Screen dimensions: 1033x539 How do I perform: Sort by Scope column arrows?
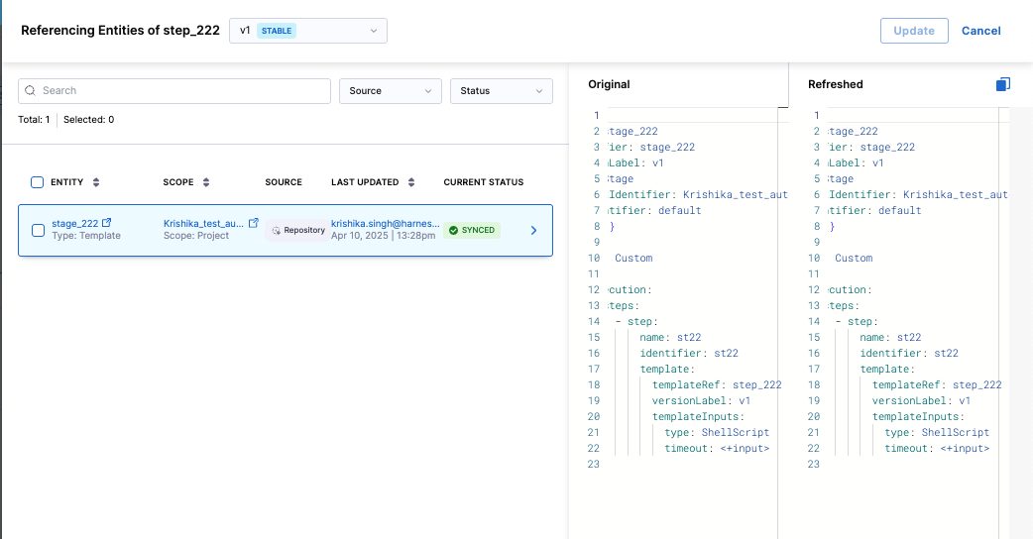pyautogui.click(x=206, y=182)
